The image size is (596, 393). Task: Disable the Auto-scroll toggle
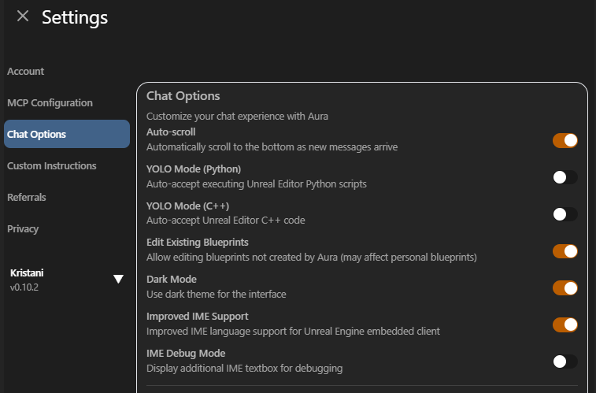pyautogui.click(x=565, y=140)
